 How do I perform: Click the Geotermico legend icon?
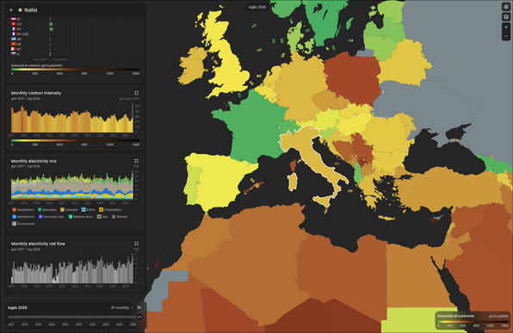pos(14,210)
